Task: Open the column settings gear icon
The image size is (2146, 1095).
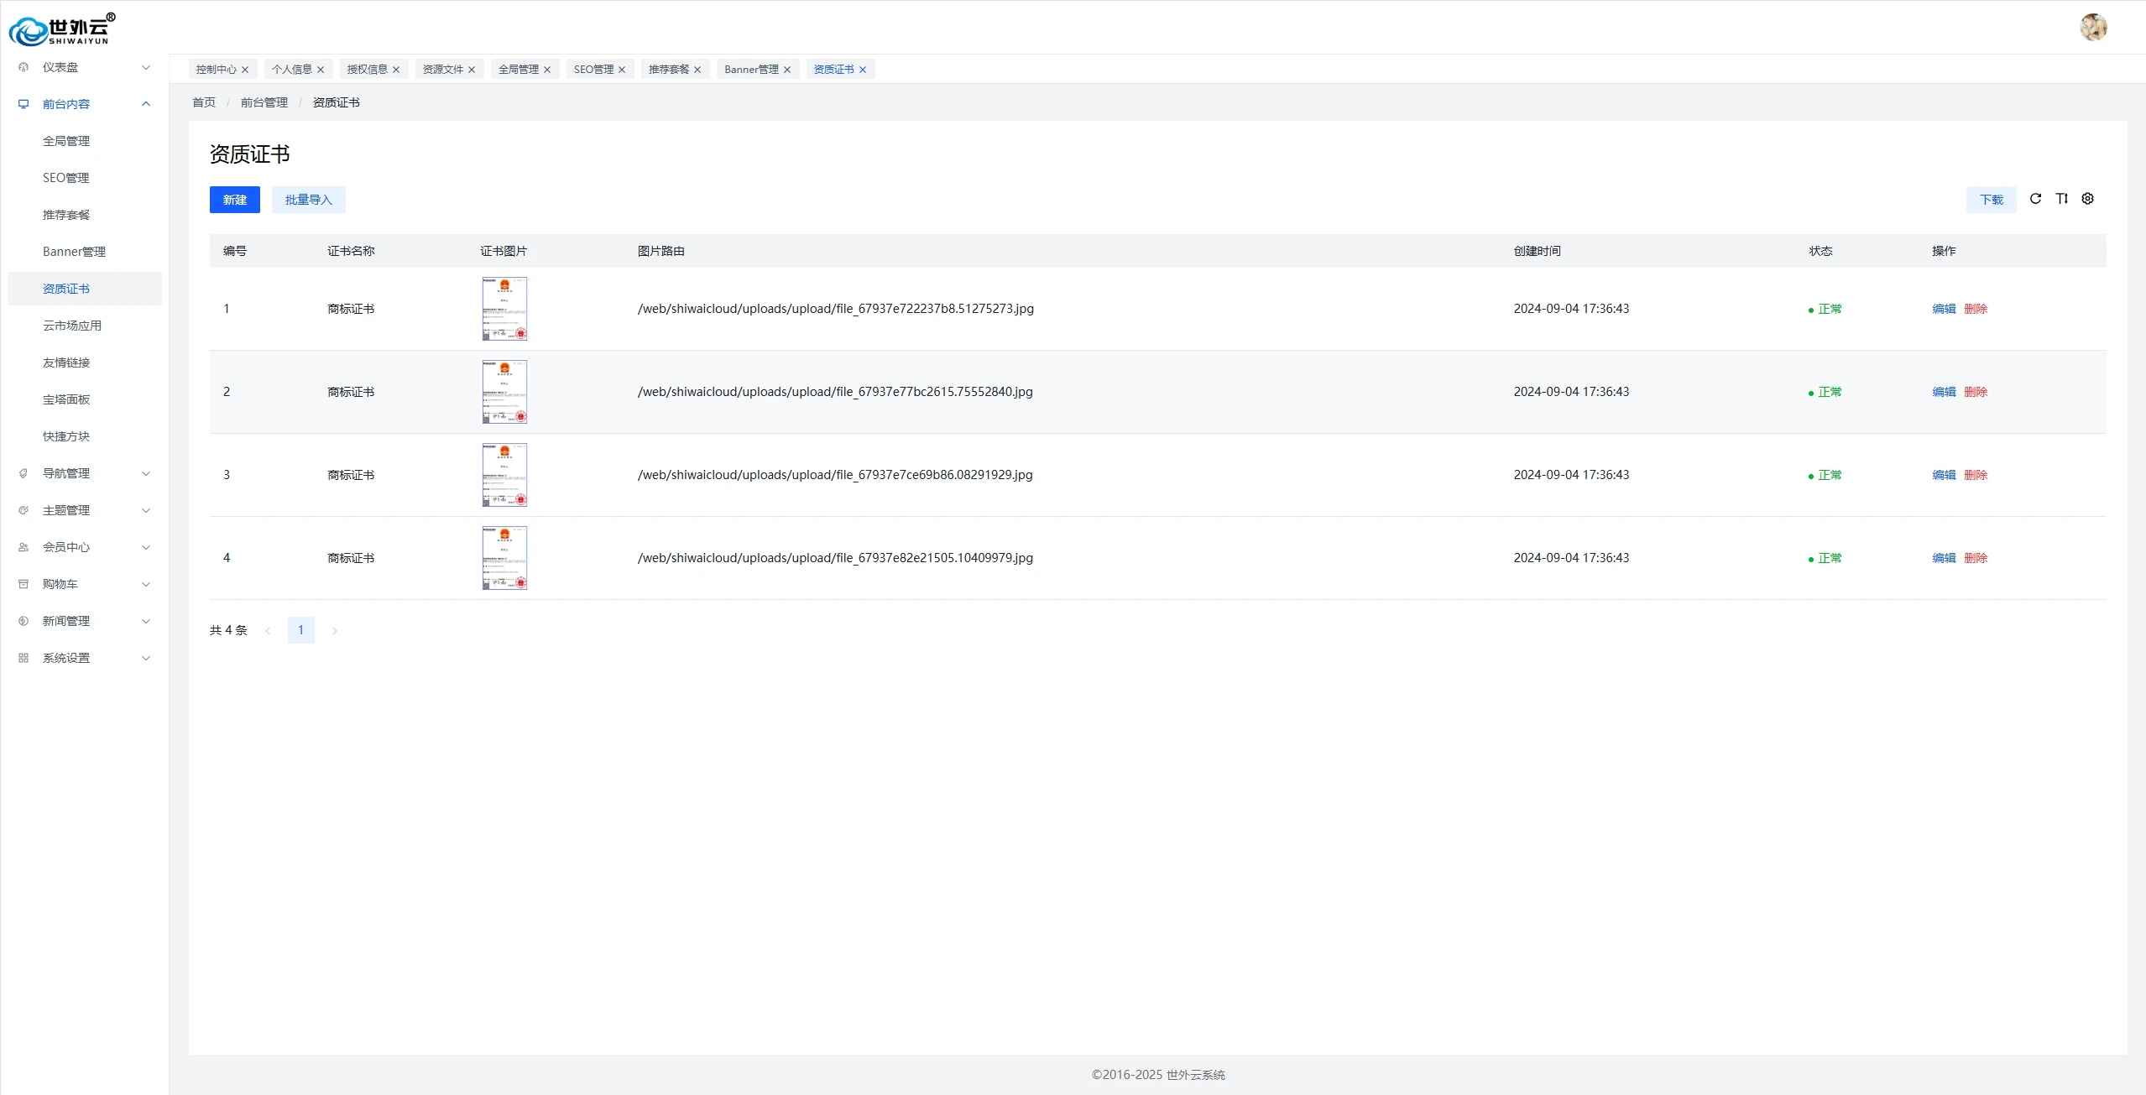Action: (2087, 199)
